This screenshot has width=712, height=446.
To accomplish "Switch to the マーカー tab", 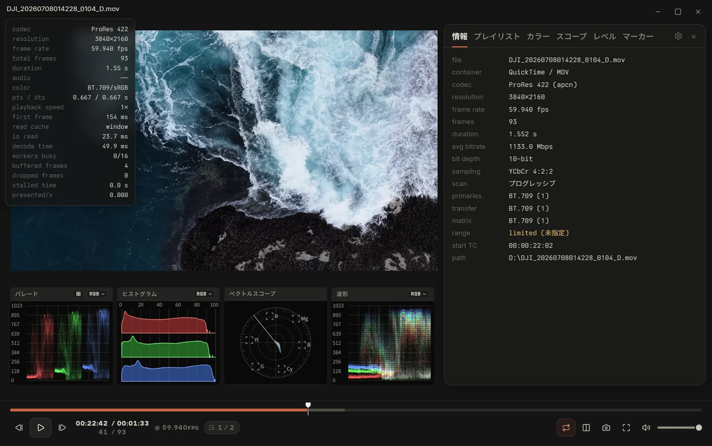I will coord(638,37).
